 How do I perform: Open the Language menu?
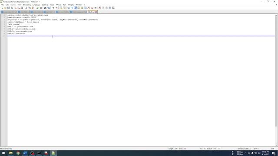pyautogui.click(x=36, y=5)
